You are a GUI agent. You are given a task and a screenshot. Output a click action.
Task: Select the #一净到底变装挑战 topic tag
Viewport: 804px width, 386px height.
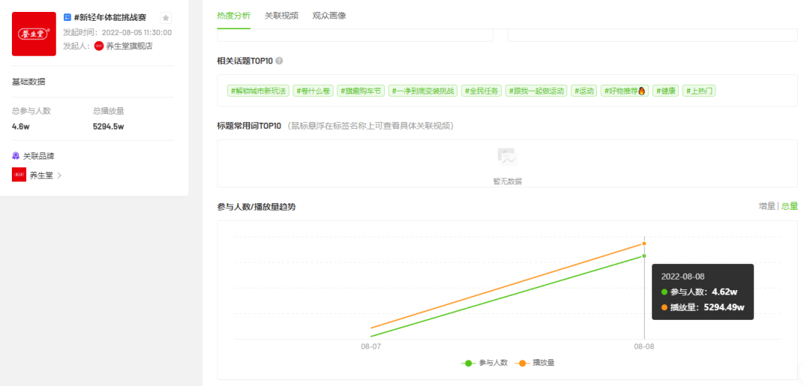(423, 91)
